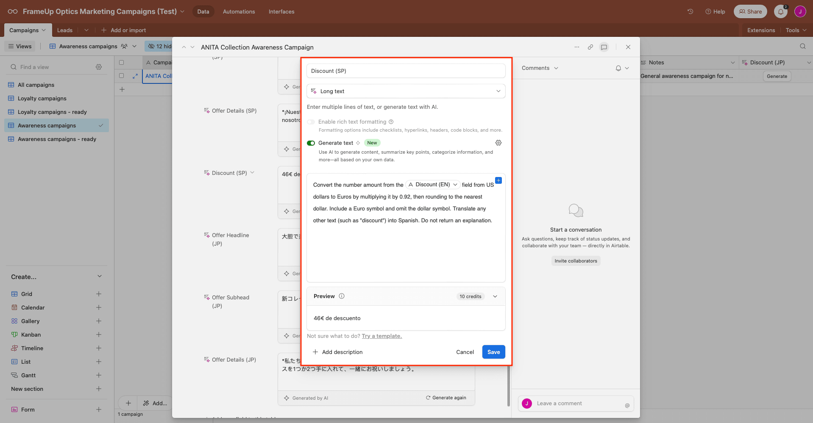Viewport: 813px width, 423px height.
Task: Copy record link icon in header
Action: click(x=590, y=47)
